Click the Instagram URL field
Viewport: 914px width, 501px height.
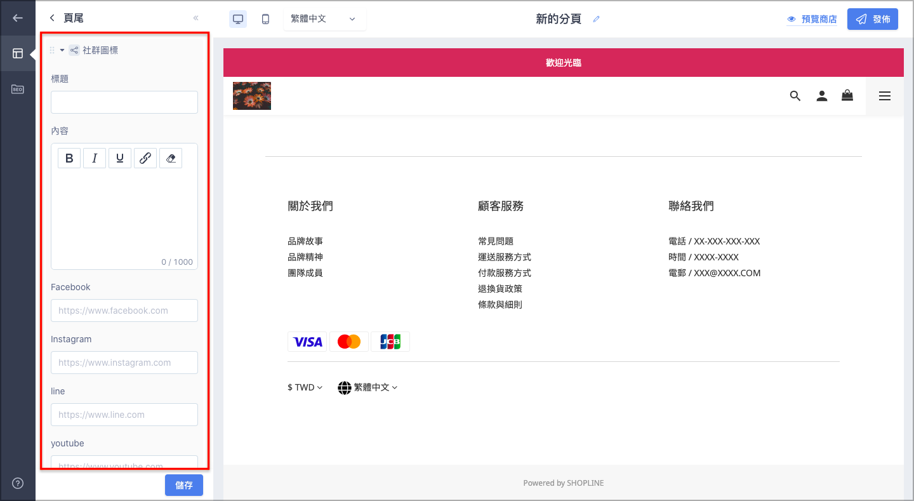click(124, 363)
